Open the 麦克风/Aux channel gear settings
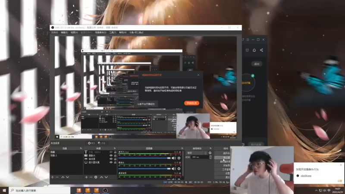This screenshot has width=345, height=194. (179, 158)
